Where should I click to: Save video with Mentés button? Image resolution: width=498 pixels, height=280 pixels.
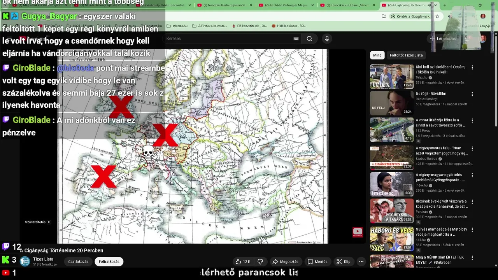click(x=317, y=262)
